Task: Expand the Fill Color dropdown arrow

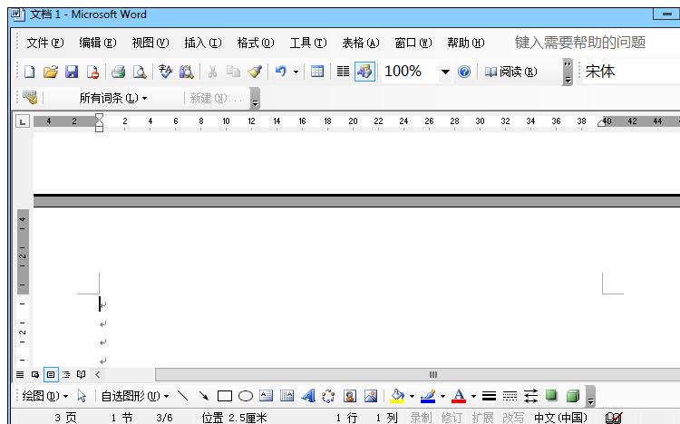Action: (412, 396)
